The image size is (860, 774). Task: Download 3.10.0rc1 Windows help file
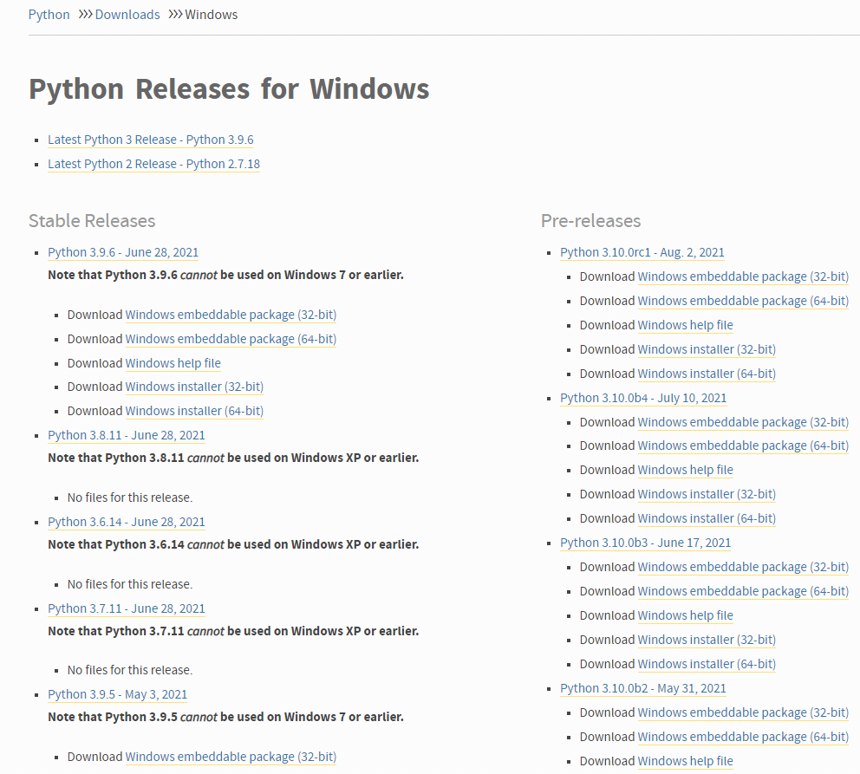[686, 325]
